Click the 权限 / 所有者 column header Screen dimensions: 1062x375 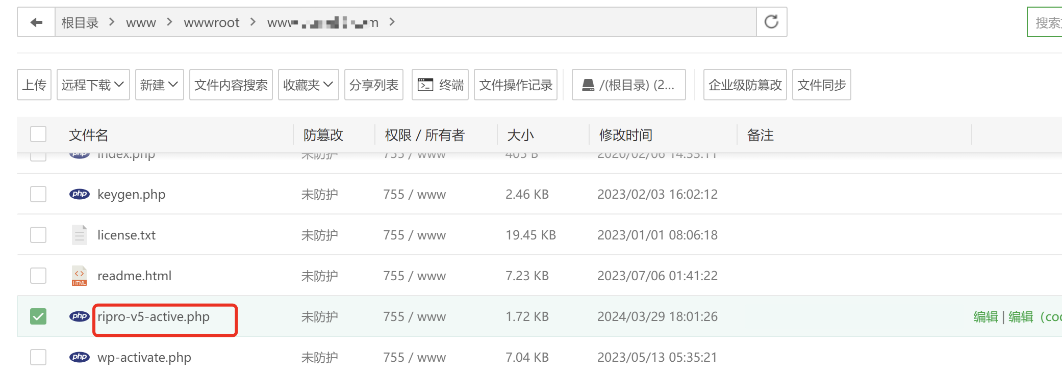[424, 135]
